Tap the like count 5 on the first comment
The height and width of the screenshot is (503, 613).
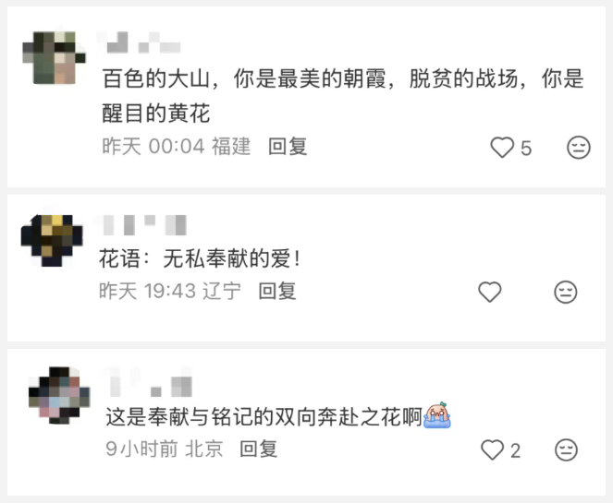click(x=526, y=149)
